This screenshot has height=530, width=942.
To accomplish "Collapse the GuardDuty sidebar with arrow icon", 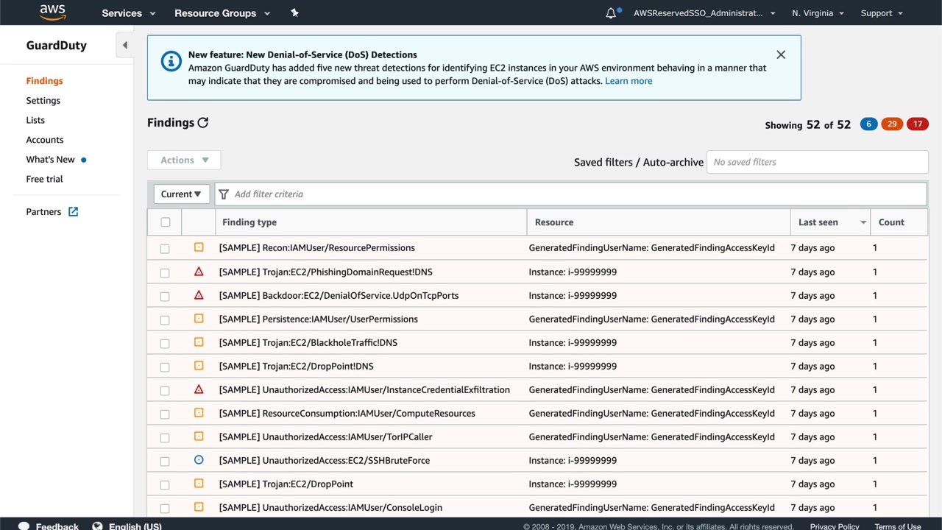I will (x=124, y=46).
